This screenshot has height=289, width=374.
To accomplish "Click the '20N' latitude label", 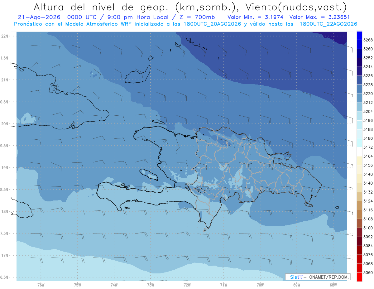I will tap(4, 124).
